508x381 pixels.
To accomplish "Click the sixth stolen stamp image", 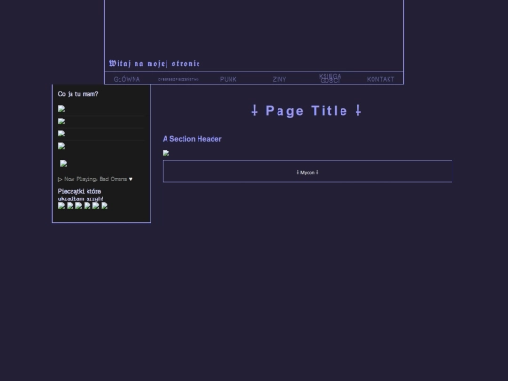I will coord(104,206).
